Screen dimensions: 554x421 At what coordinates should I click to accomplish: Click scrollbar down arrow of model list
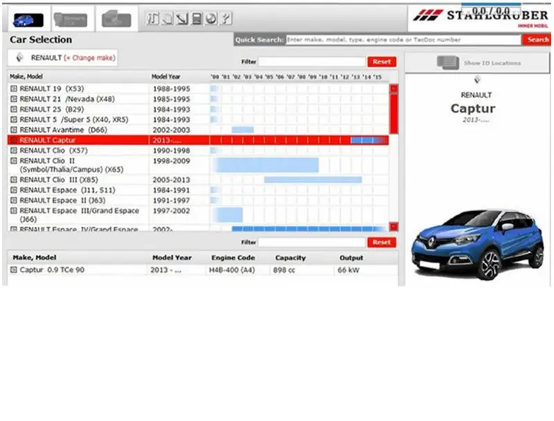393,226
